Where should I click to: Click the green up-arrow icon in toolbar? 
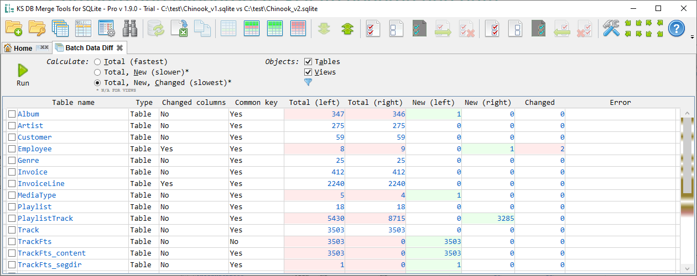tap(347, 28)
